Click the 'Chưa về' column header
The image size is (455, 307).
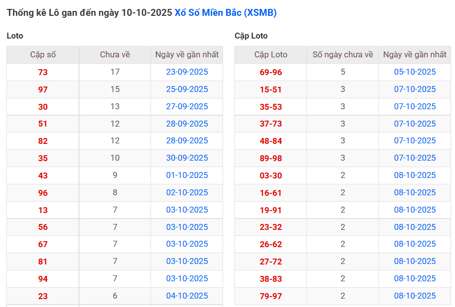coord(114,55)
